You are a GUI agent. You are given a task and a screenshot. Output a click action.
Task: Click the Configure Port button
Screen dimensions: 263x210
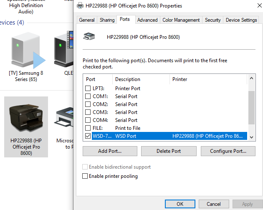click(x=228, y=151)
